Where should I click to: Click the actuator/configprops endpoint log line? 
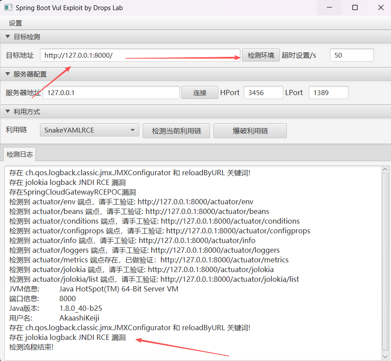[x=159, y=231]
